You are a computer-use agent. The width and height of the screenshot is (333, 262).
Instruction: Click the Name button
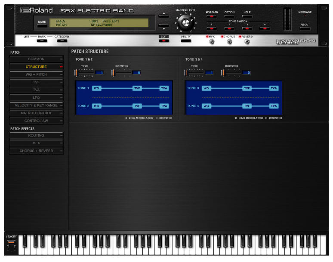[x=42, y=26]
